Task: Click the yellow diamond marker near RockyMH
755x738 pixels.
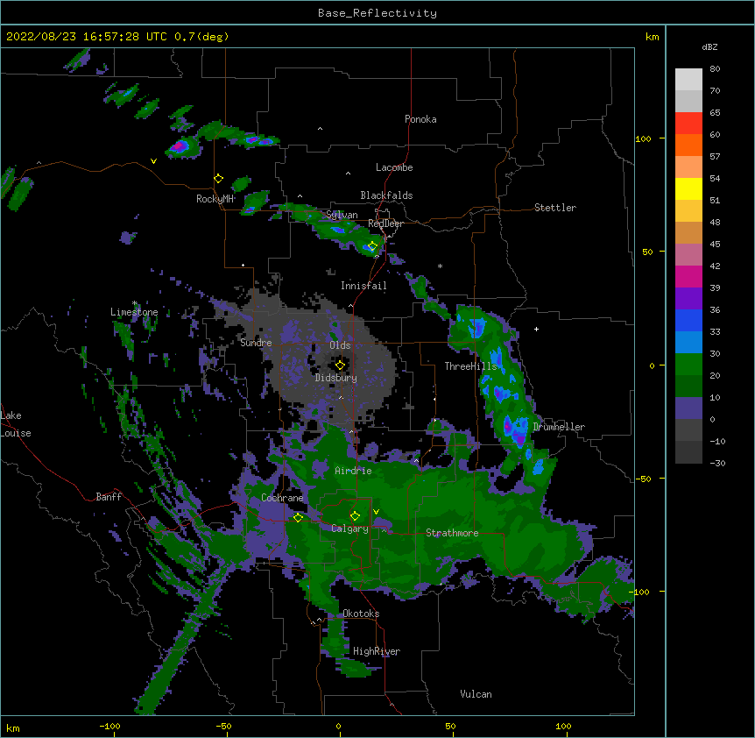Action: pyautogui.click(x=219, y=179)
